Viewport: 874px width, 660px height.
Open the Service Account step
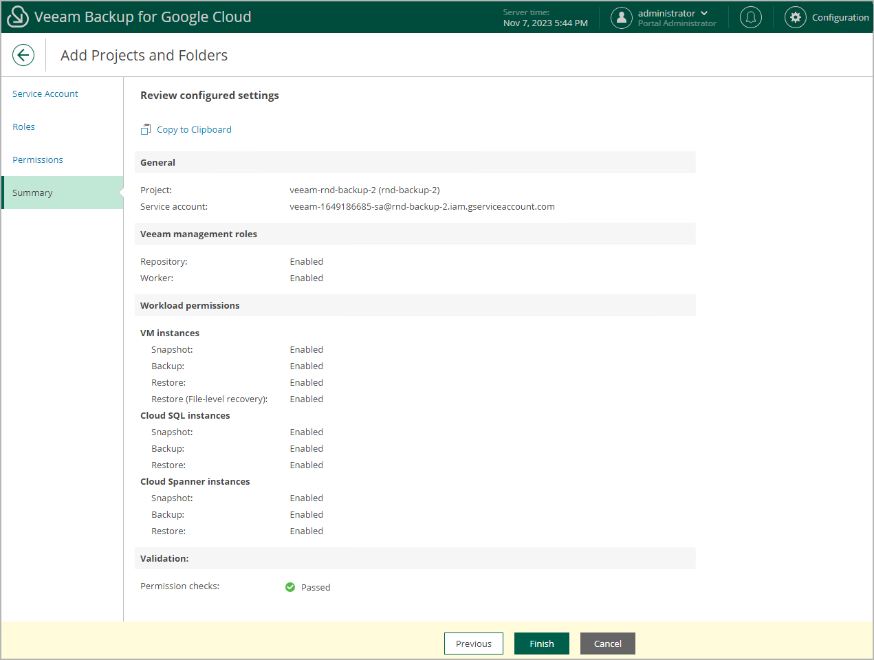45,93
